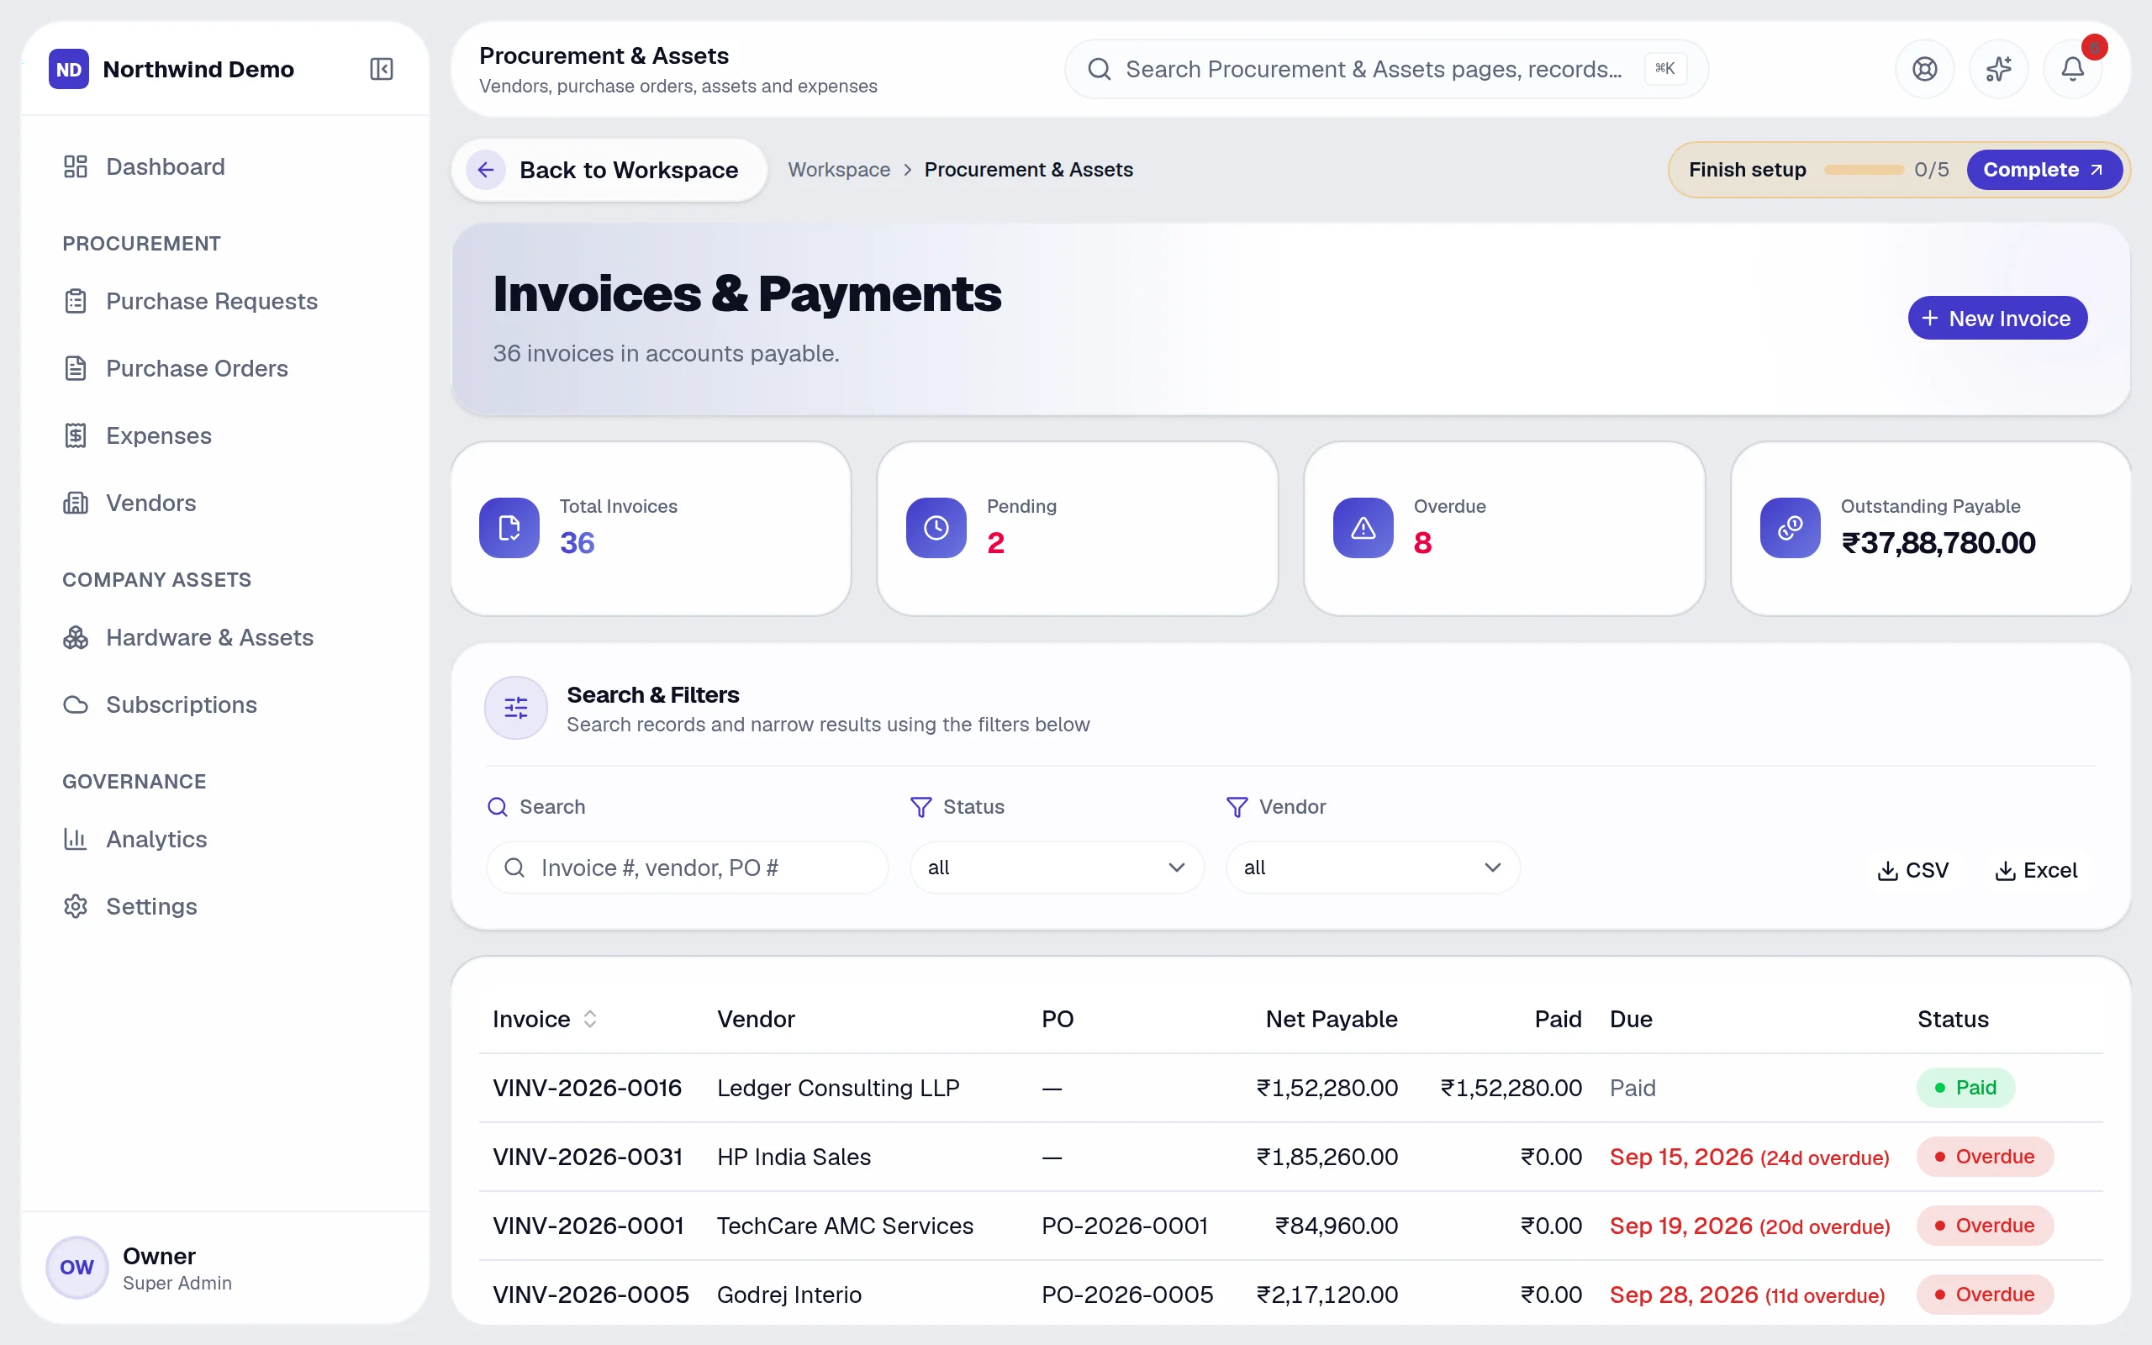Click the Overdue warning triangle icon

click(1363, 528)
